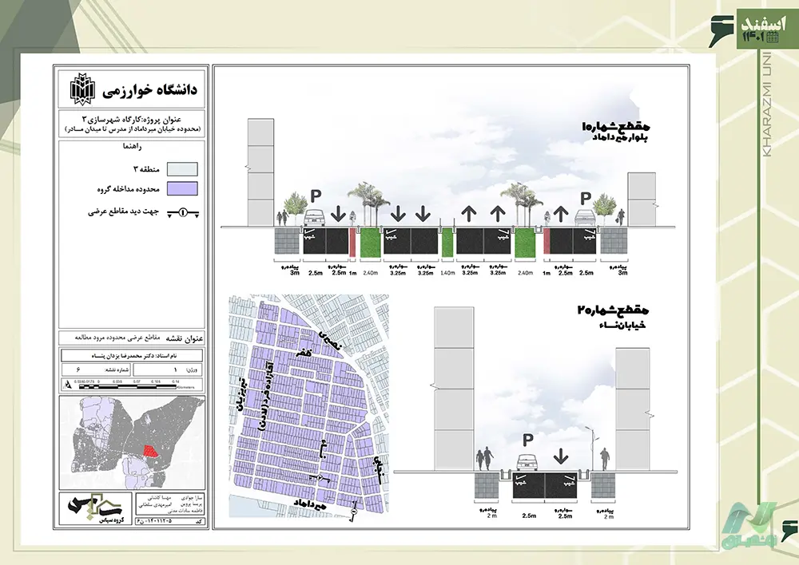This screenshot has width=799, height=565.
Task: Click the name امیرمهدی سلطانی
Action: coord(155,504)
